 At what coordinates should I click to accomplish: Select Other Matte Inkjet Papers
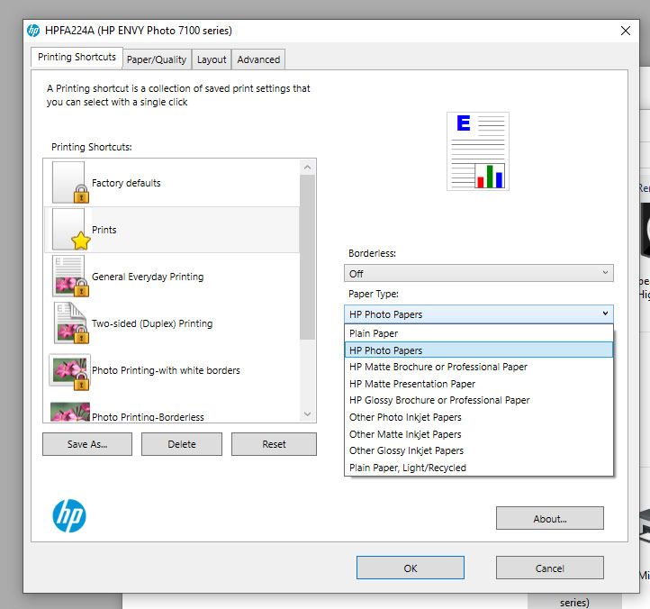pos(478,434)
